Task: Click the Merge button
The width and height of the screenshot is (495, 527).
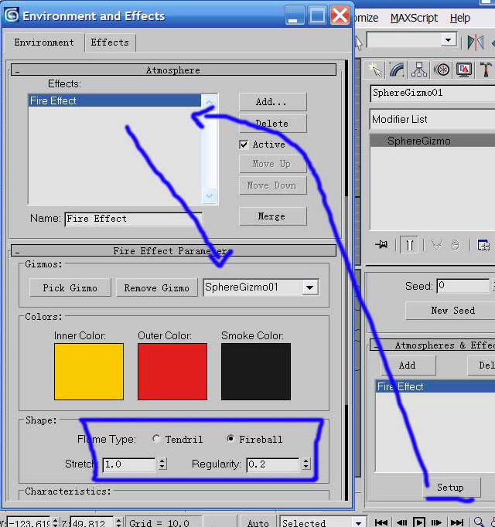Action: tap(273, 216)
